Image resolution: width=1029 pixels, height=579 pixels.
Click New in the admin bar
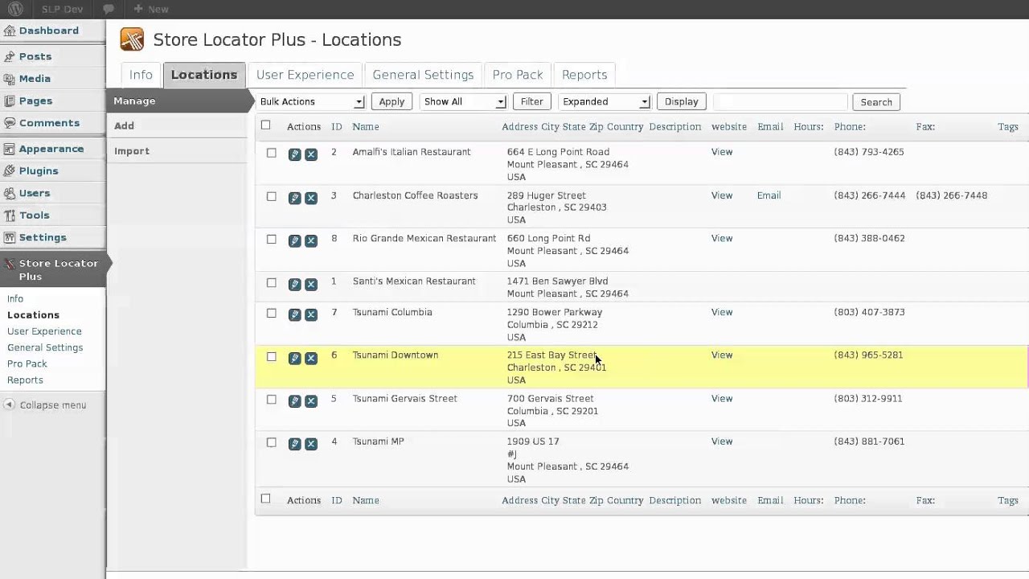151,9
